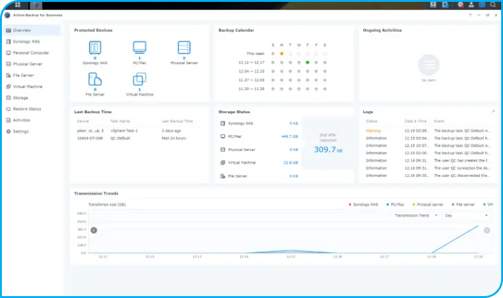503x298 pixels.
Task: Select Overview in the sidebar
Action: [32, 30]
